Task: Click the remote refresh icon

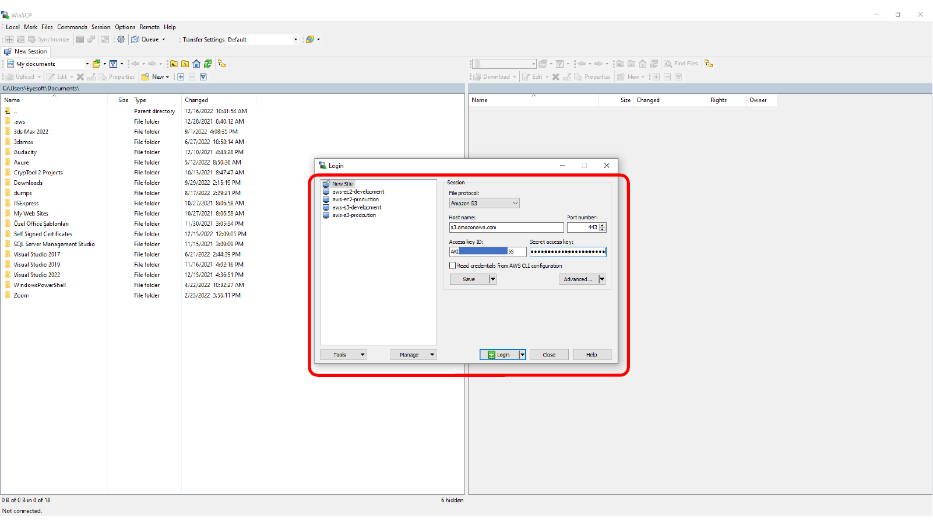Action: click(654, 64)
